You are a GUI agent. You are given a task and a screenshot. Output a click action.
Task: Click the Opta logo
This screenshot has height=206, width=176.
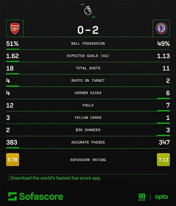tap(162, 197)
